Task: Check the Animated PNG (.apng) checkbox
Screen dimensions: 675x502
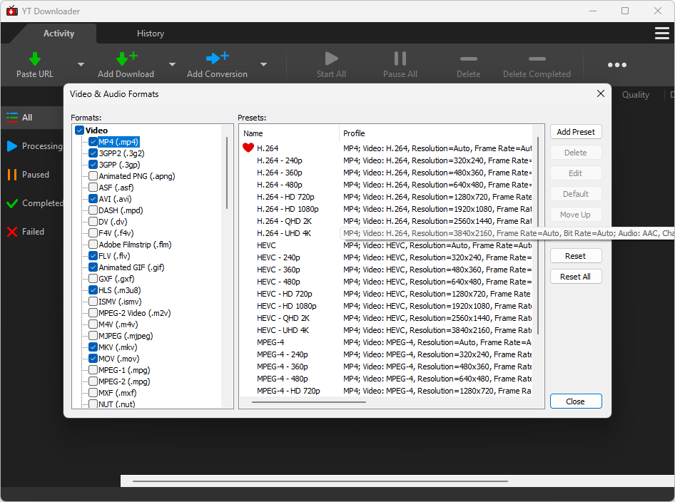Action: 93,176
